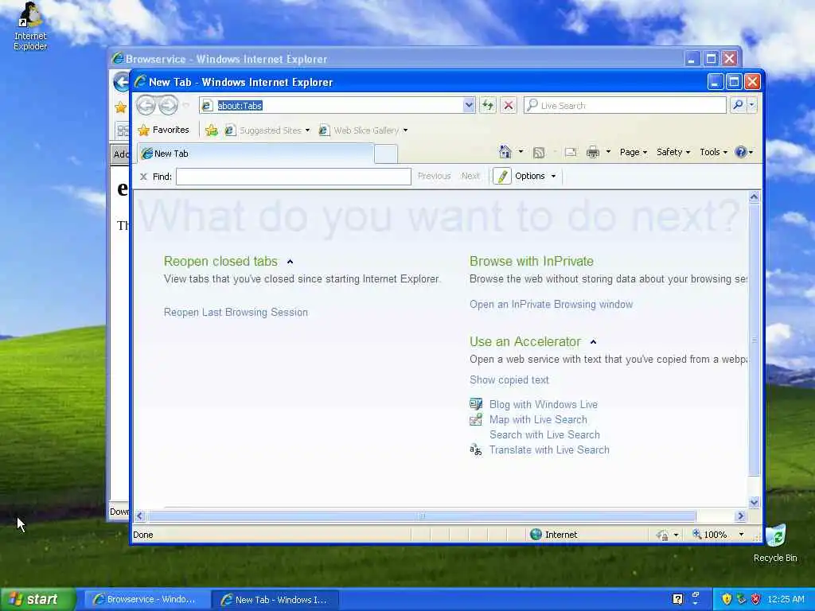Click the yellow security shield tray icon
This screenshot has height=611, width=815.
pos(727,599)
